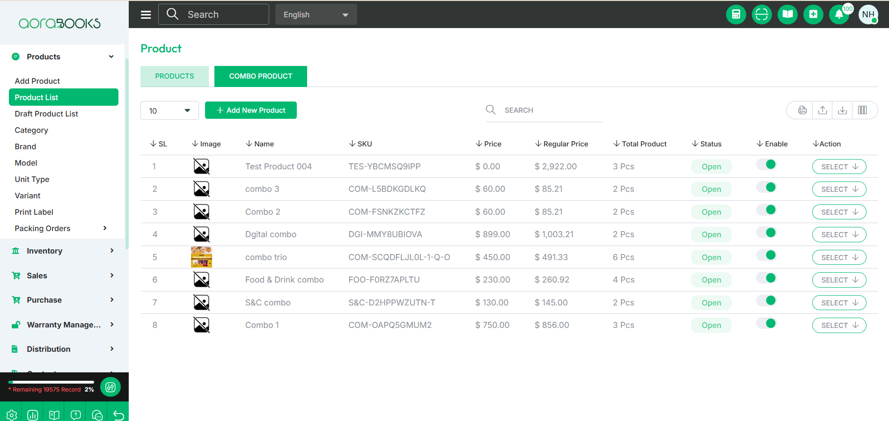Open the hamburger menu icon

pyautogui.click(x=146, y=15)
